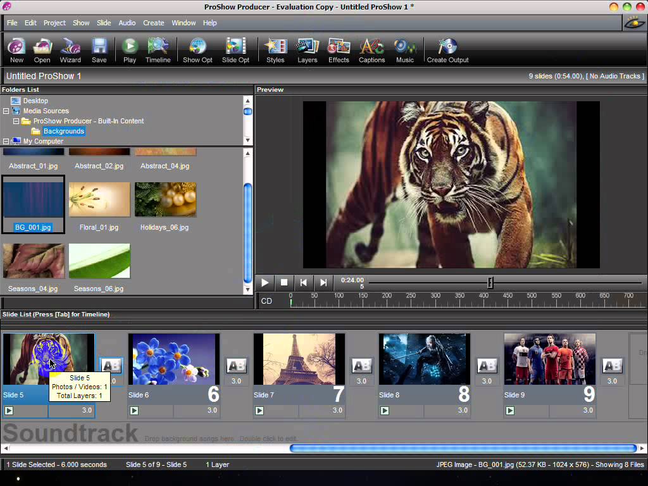
Task: Jump to previous slide in preview
Action: point(303,283)
